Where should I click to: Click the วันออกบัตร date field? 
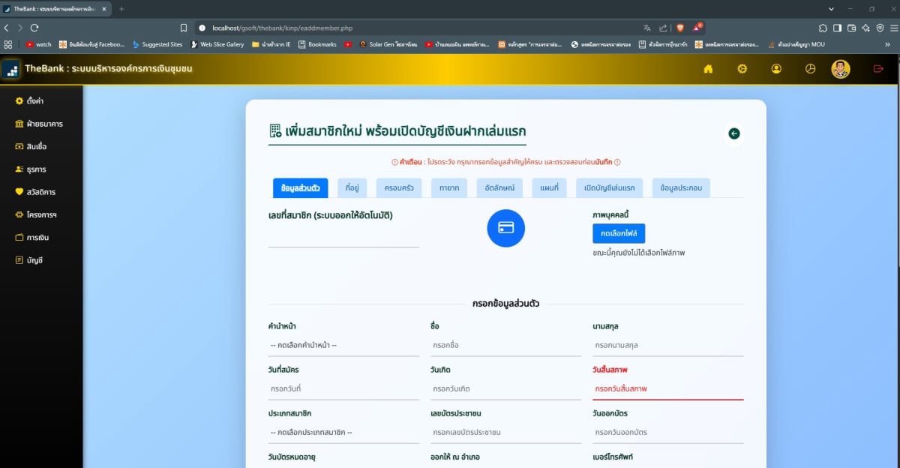[667, 433]
